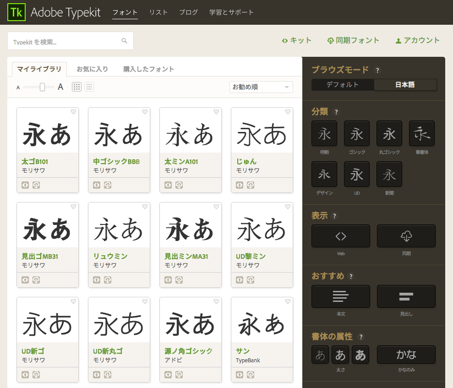Switch to お気に入り tab
The height and width of the screenshot is (388, 453).
92,69
